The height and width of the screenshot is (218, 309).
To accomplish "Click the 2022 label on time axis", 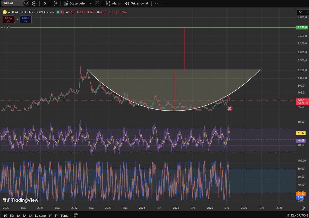I will (74, 208).
